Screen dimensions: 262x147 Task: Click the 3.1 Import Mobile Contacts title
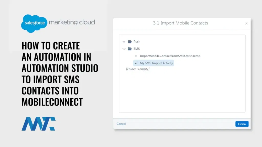180,23
